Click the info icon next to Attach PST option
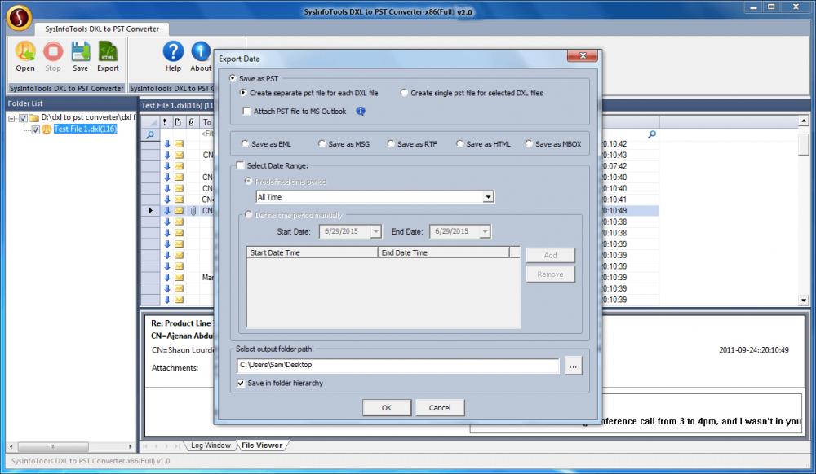This screenshot has height=474, width=816. click(x=360, y=111)
